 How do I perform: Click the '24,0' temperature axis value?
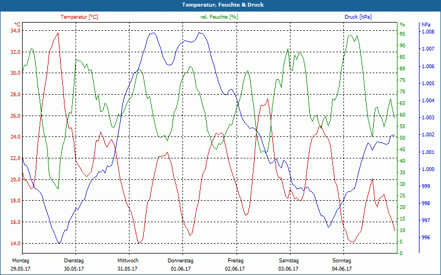pyautogui.click(x=15, y=136)
